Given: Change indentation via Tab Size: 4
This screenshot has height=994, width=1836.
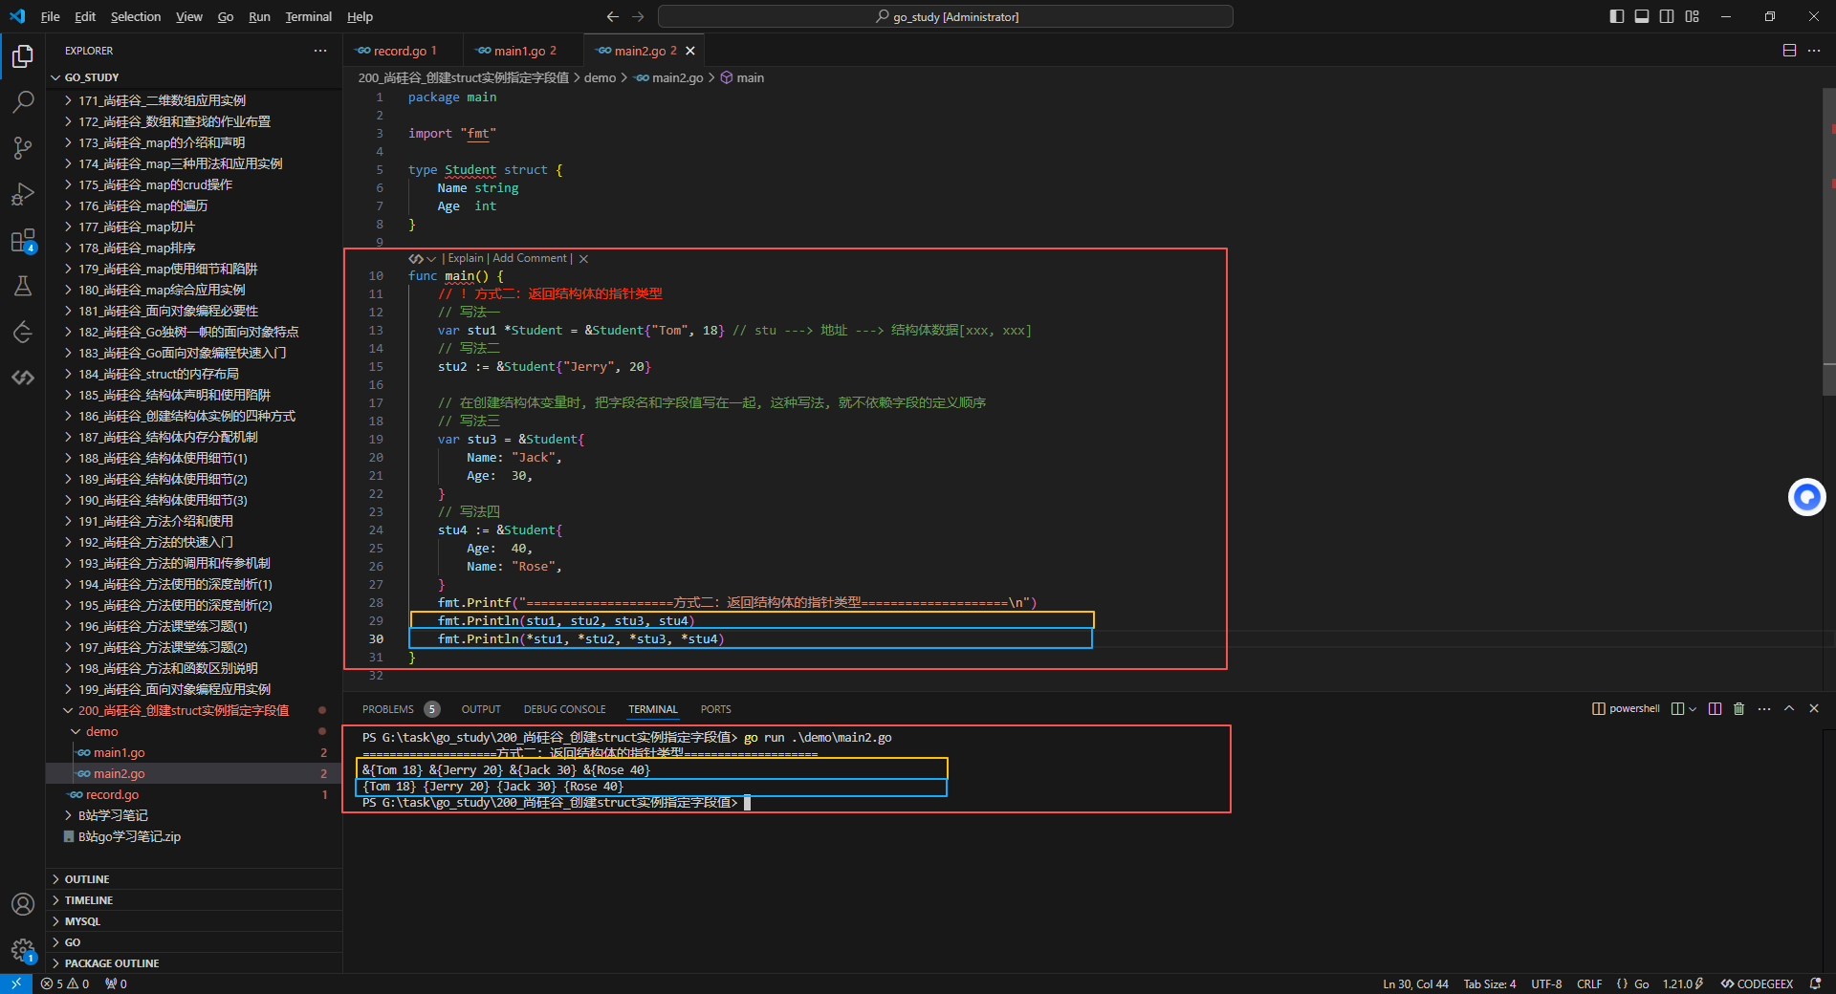Looking at the screenshot, I should point(1490,983).
